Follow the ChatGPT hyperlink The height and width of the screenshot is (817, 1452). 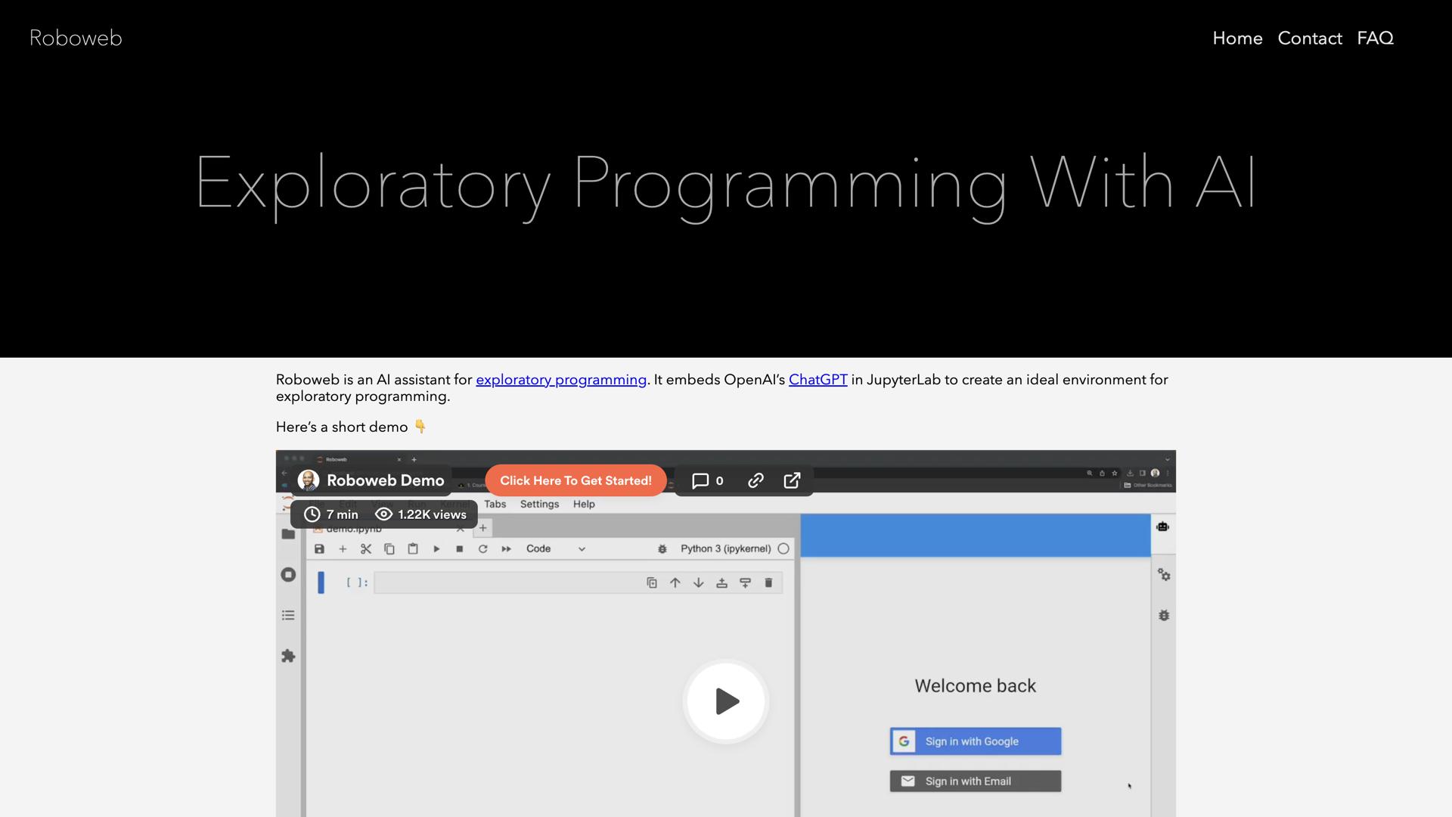click(x=818, y=380)
